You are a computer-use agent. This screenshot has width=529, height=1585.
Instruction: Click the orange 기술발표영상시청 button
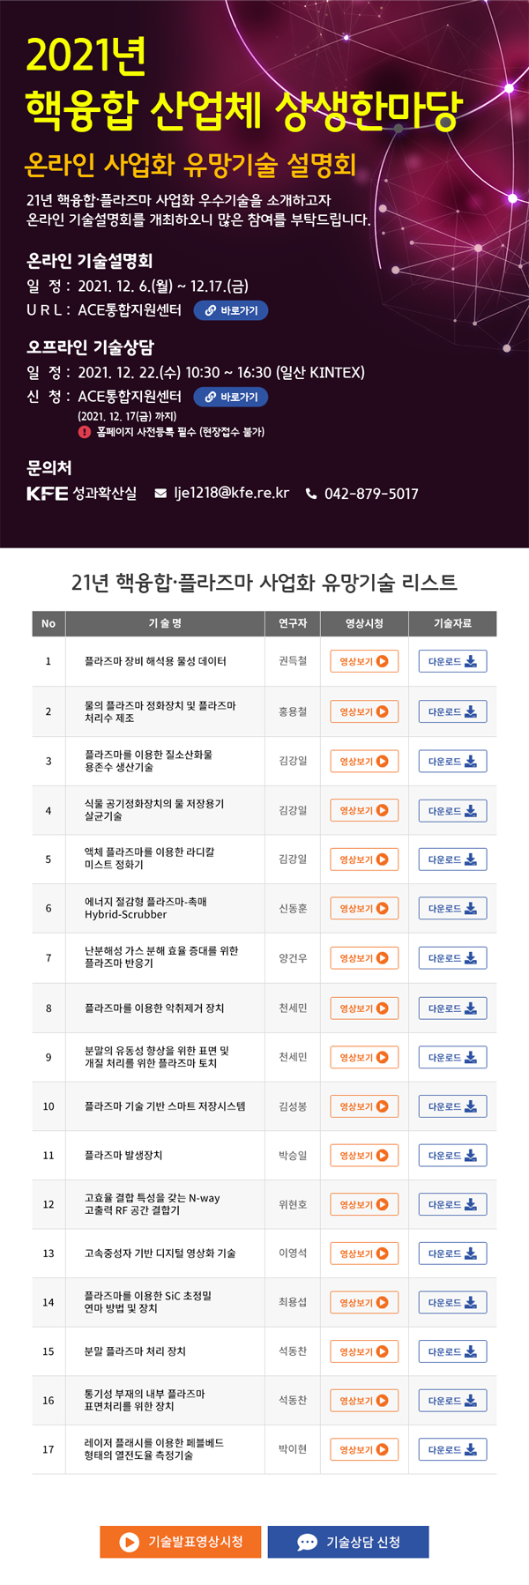tap(181, 1542)
